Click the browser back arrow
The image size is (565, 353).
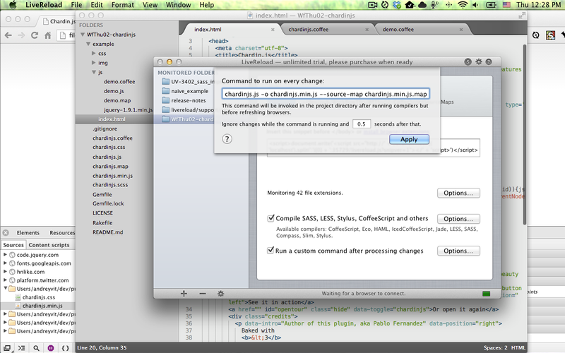click(8, 35)
